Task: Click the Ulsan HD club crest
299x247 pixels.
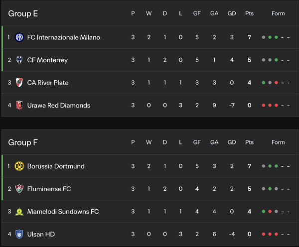Action: 19,234
